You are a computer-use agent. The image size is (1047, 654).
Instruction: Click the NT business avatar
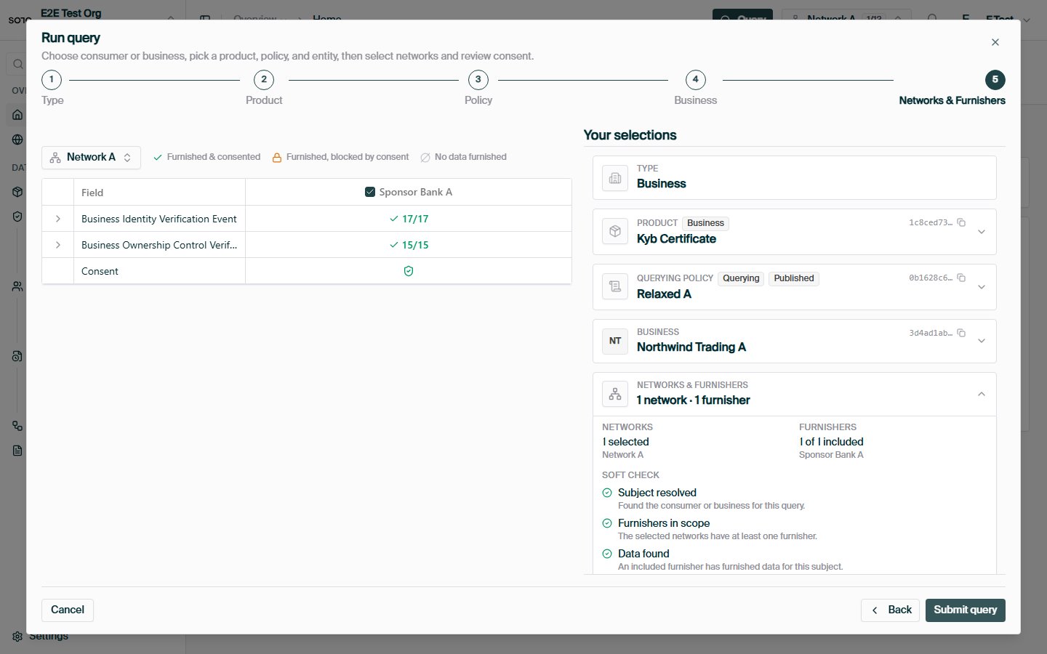click(615, 341)
